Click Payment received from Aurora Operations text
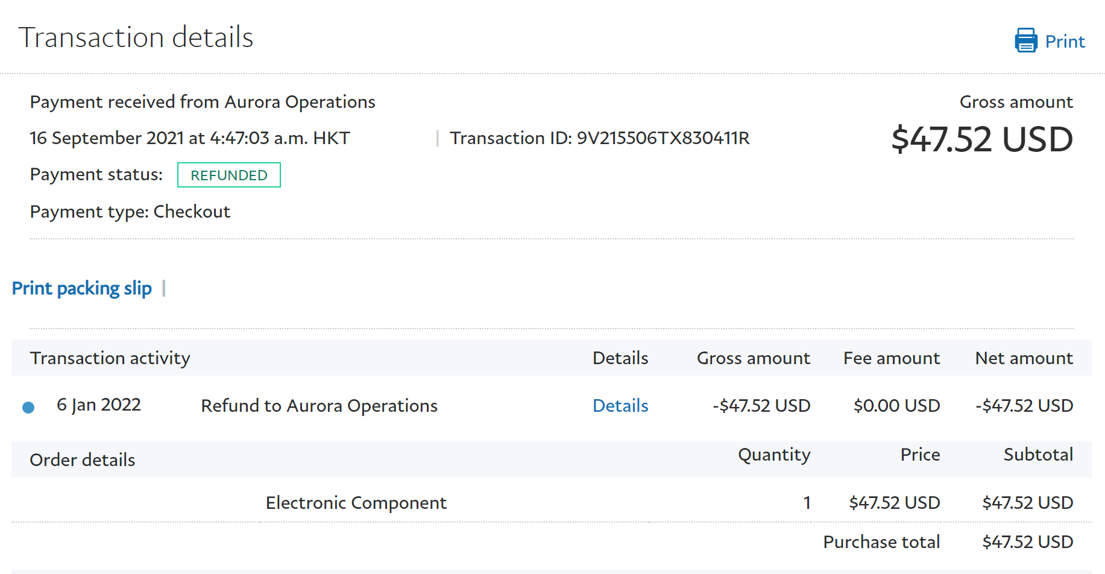 (x=203, y=102)
